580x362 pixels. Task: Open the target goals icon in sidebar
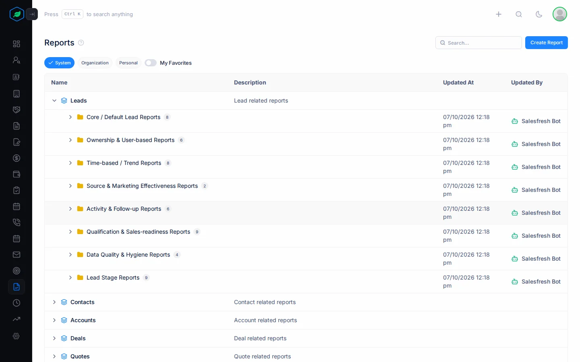pos(17,271)
